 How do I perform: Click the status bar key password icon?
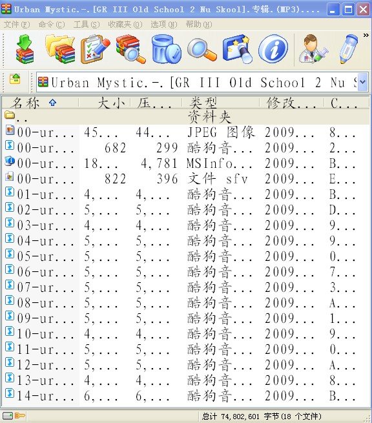[20, 416]
